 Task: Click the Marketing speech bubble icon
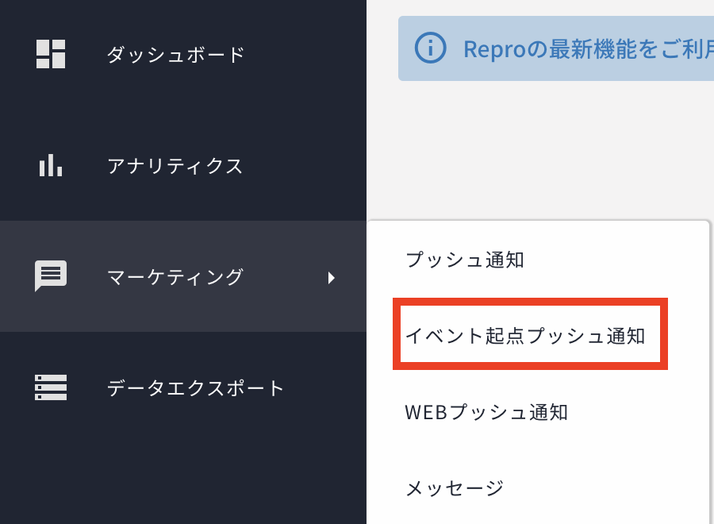click(x=51, y=276)
